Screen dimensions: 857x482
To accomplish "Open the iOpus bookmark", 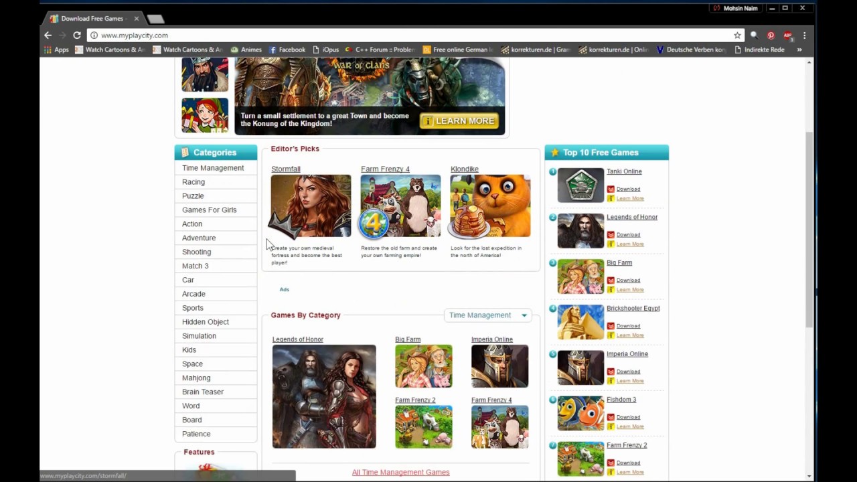I will (x=326, y=50).
